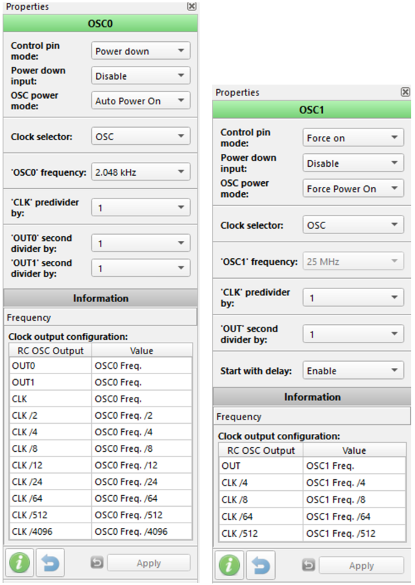
Task: Click the small gray revert icon beside OSC0 Apply
Action: point(97,562)
